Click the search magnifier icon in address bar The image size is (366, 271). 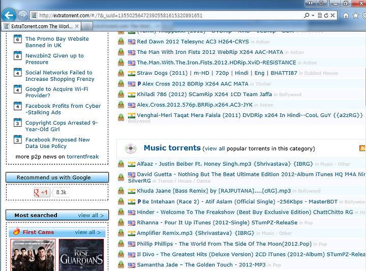click(307, 15)
